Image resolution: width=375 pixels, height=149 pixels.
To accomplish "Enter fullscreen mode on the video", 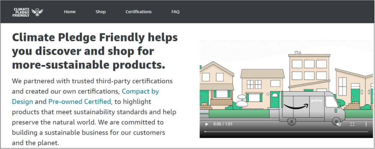I will coord(352,124).
